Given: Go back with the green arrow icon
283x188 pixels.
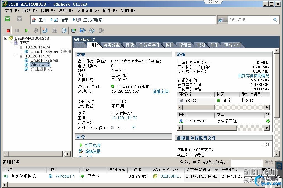Looking at the screenshot, I should click(x=7, y=19).
